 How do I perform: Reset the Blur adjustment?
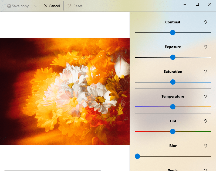coord(205,146)
